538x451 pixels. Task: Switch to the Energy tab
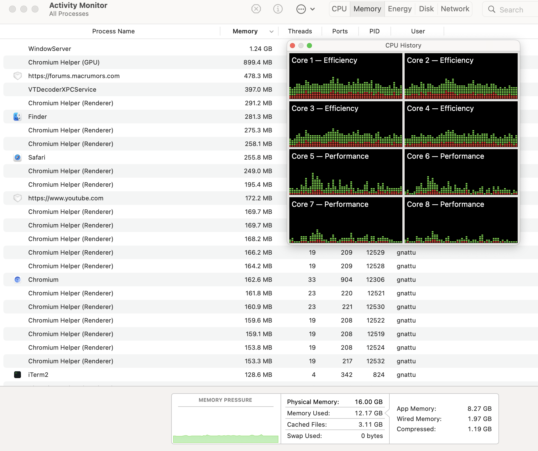point(400,9)
